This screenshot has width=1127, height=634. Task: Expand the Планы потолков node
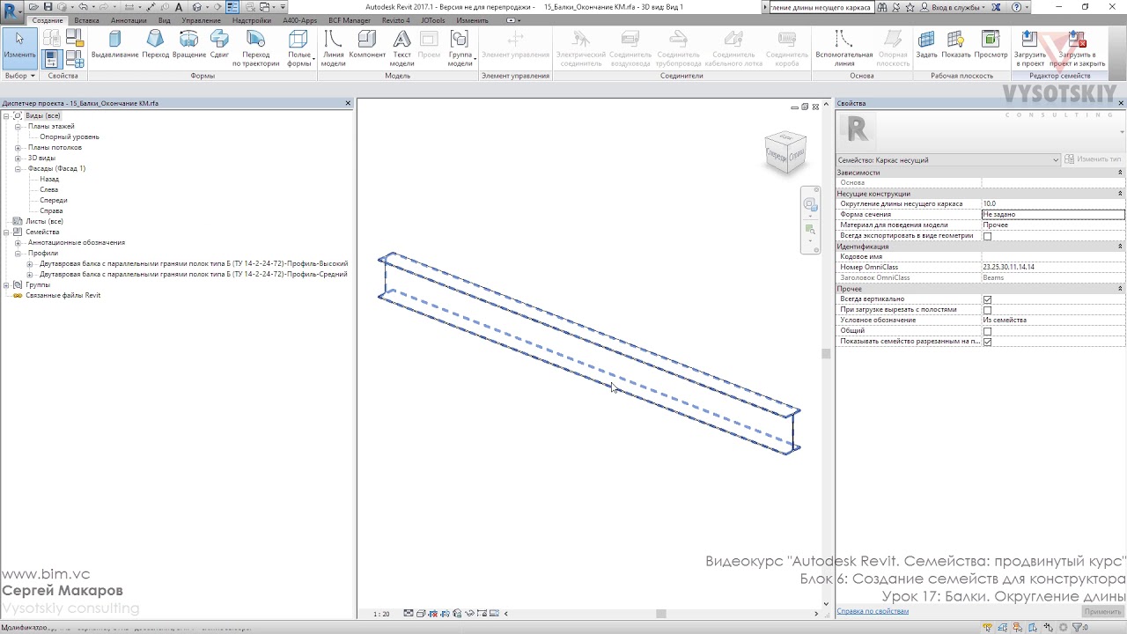coord(18,147)
